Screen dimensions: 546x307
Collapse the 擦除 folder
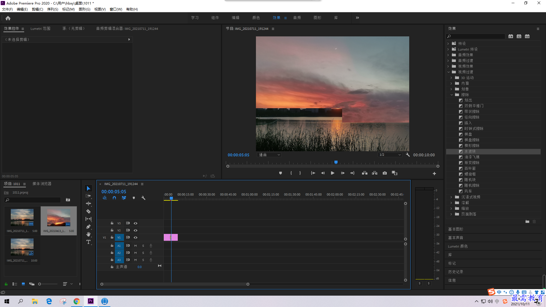(x=452, y=95)
